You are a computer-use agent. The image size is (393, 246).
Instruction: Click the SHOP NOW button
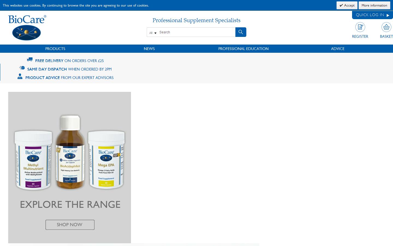70,224
